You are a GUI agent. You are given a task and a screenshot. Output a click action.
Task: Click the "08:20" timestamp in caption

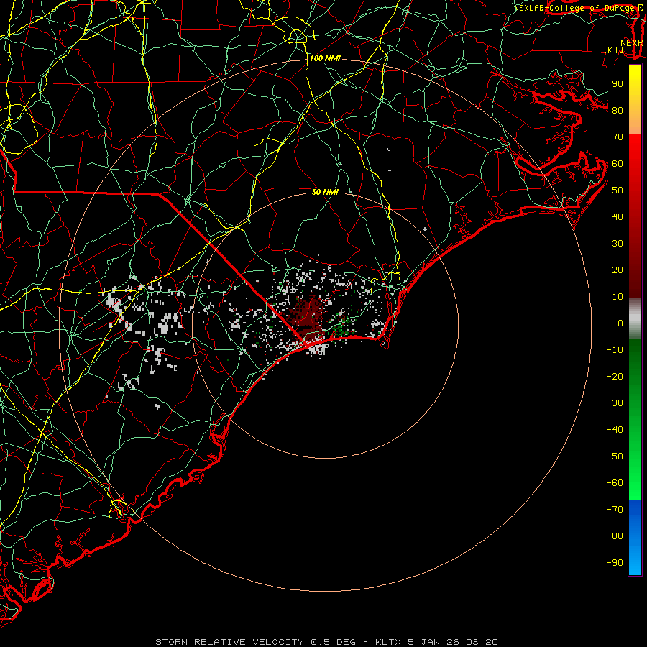click(482, 642)
